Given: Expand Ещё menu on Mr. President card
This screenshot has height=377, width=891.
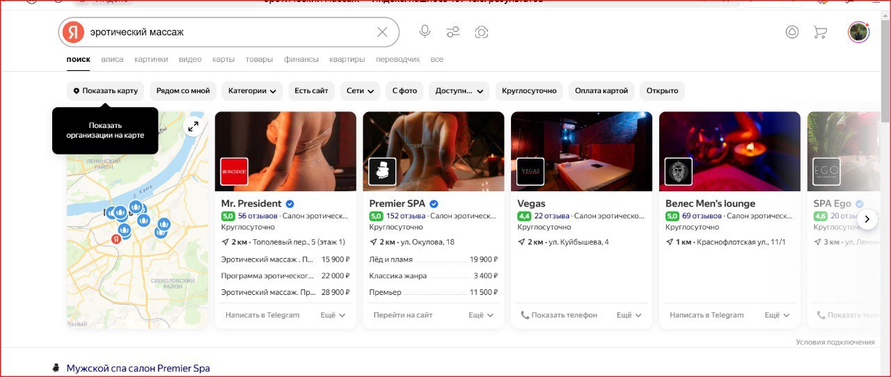Looking at the screenshot, I should [x=333, y=315].
